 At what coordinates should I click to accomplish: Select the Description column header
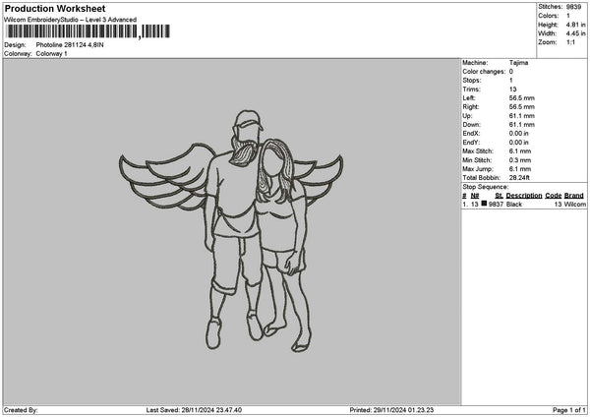coord(524,196)
